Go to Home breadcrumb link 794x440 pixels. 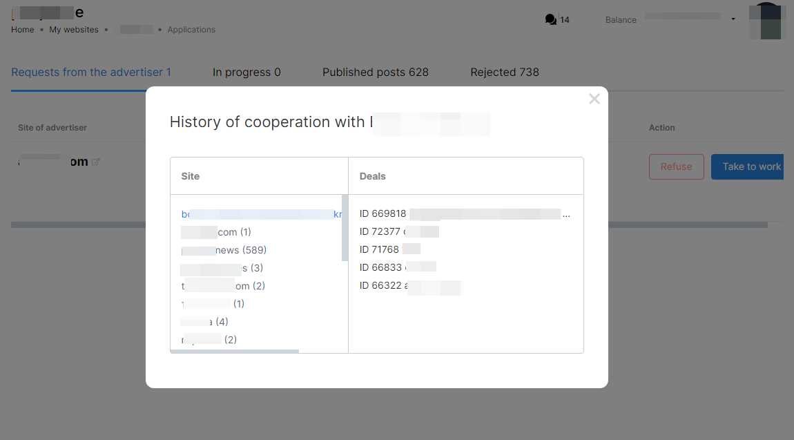pyautogui.click(x=23, y=30)
